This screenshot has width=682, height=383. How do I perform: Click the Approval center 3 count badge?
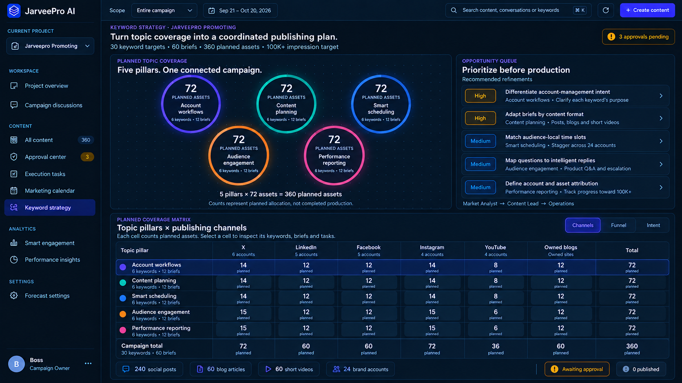pos(87,157)
